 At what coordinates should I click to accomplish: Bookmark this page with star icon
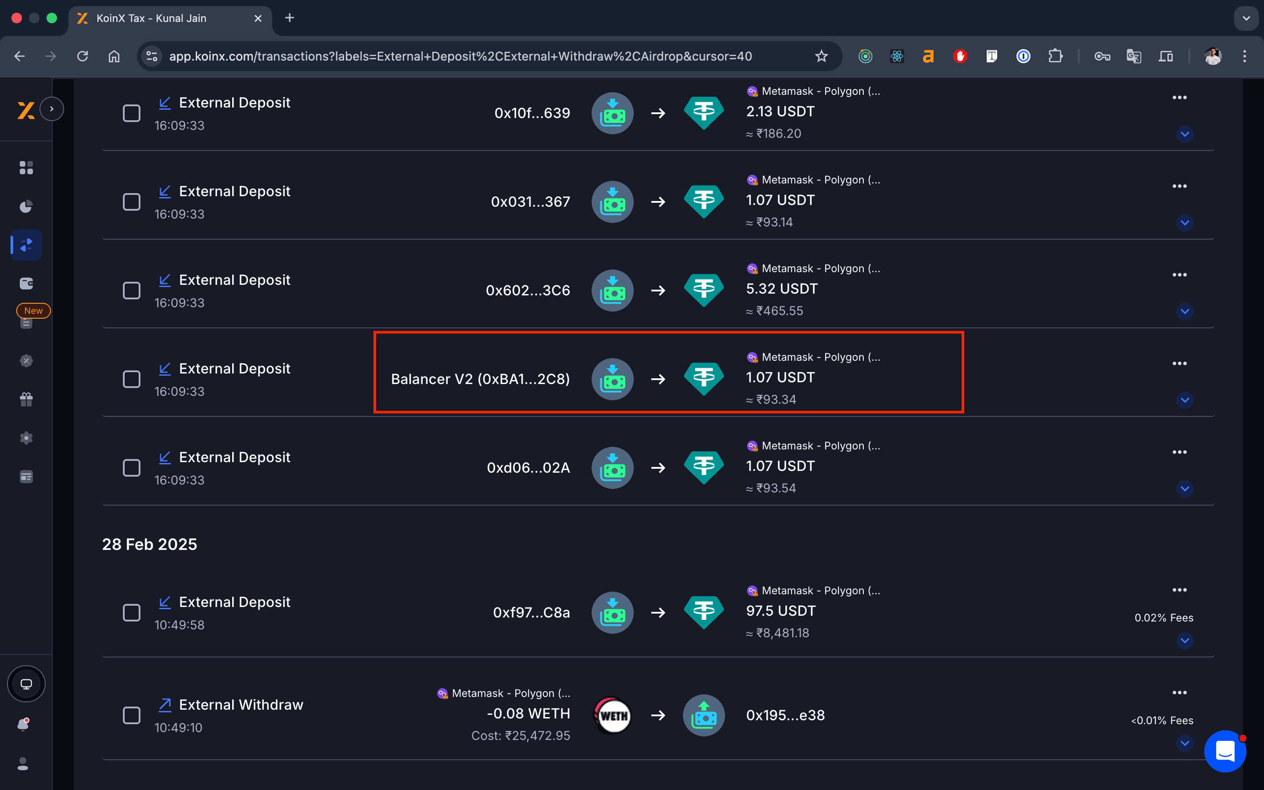click(821, 56)
